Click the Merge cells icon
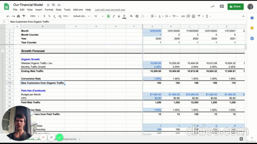The width and height of the screenshot is (257, 144). 143,16
